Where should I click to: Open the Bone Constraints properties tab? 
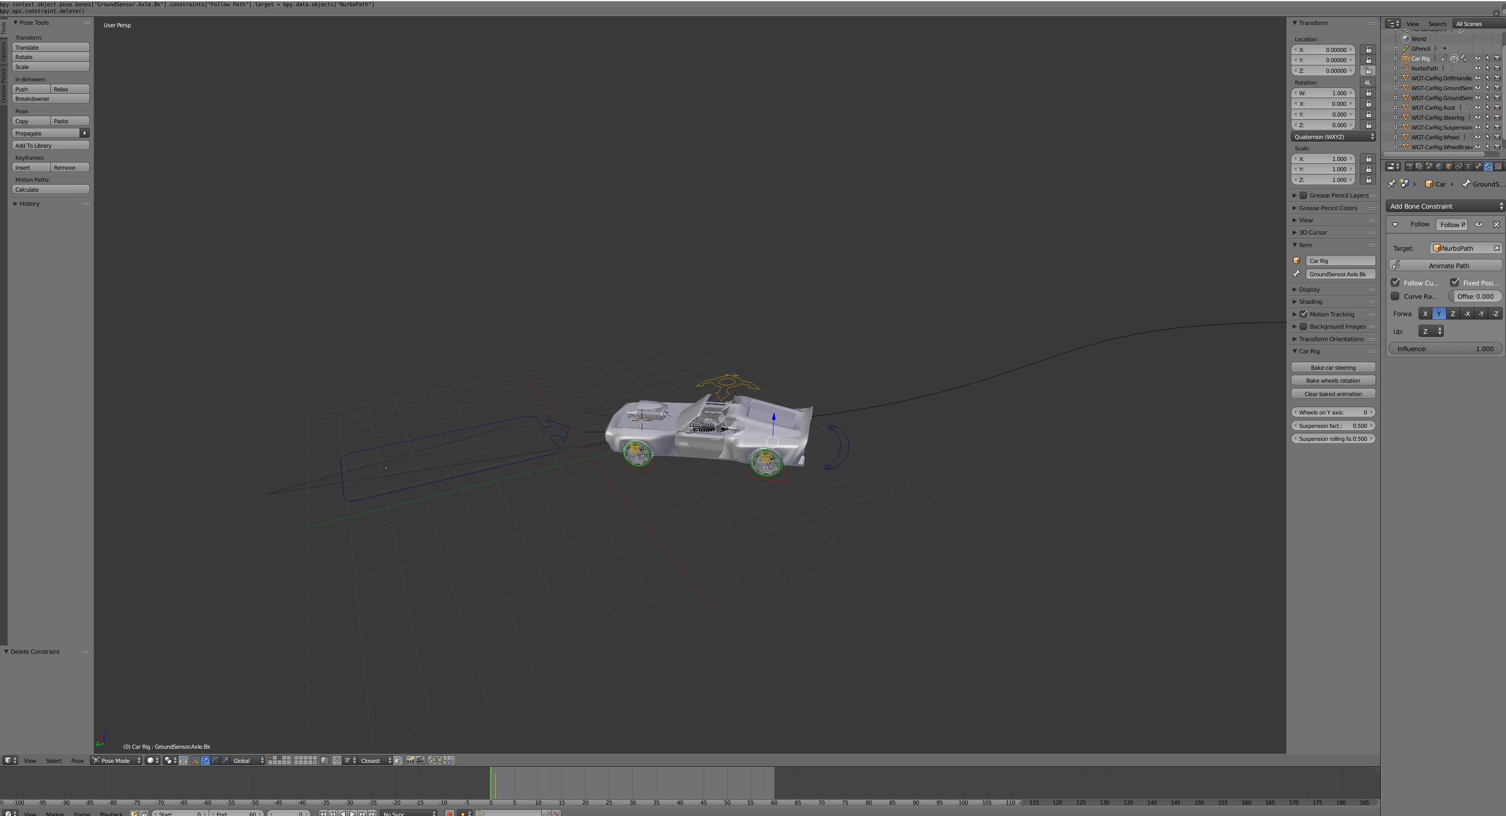coord(1488,167)
